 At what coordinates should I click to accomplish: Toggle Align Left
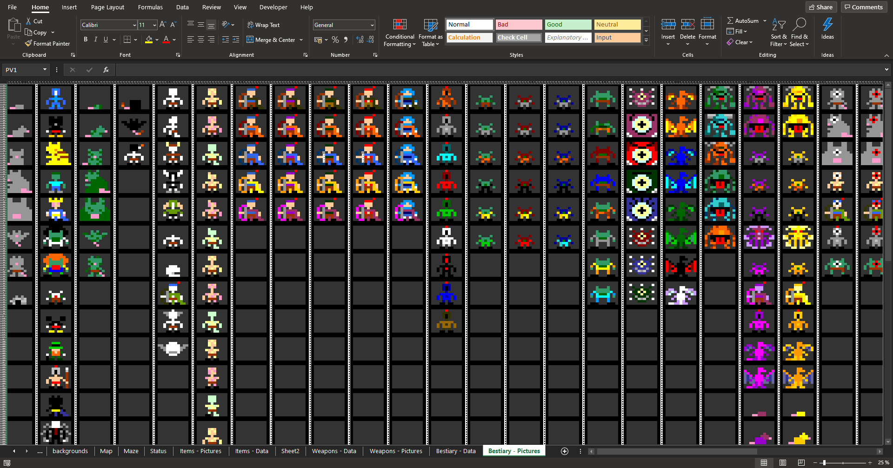pyautogui.click(x=191, y=40)
